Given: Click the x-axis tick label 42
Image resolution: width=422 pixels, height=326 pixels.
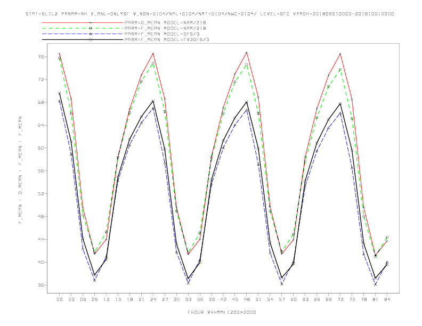Looking at the screenshot, I should click(223, 299).
